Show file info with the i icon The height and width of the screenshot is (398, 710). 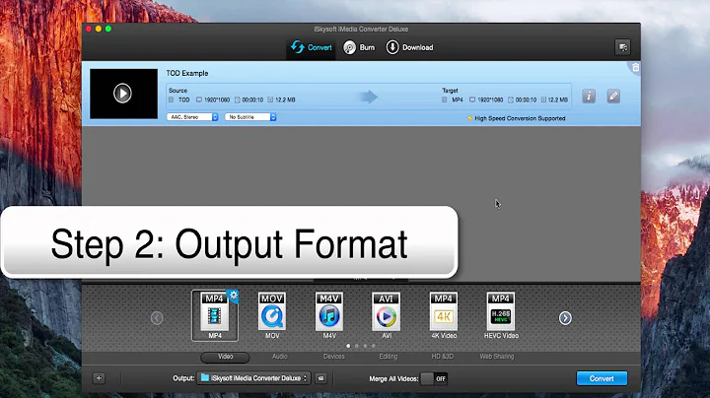click(589, 97)
